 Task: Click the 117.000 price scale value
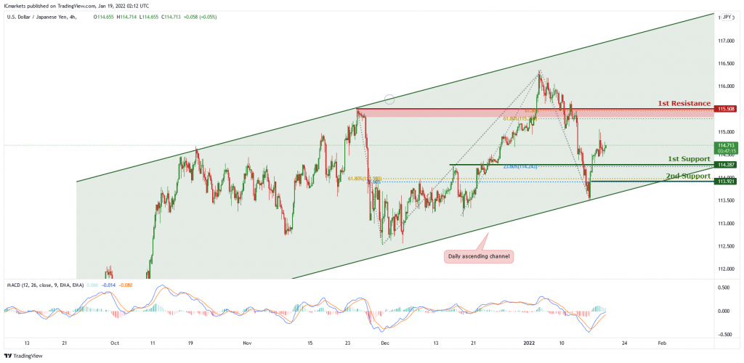coord(726,41)
